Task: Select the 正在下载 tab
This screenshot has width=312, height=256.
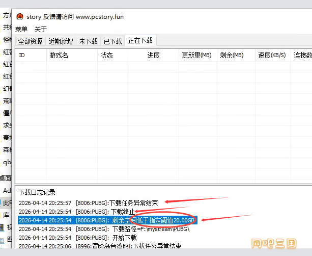Action: click(140, 40)
